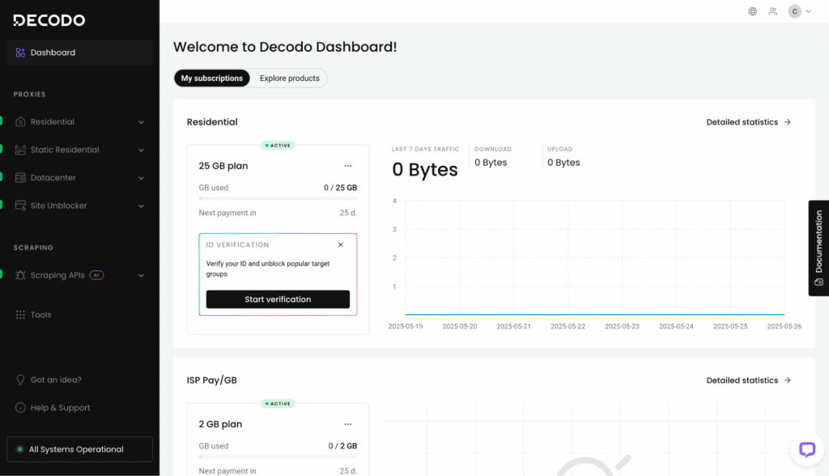Open language settings via the globe icon
The height and width of the screenshot is (476, 829).
(751, 11)
